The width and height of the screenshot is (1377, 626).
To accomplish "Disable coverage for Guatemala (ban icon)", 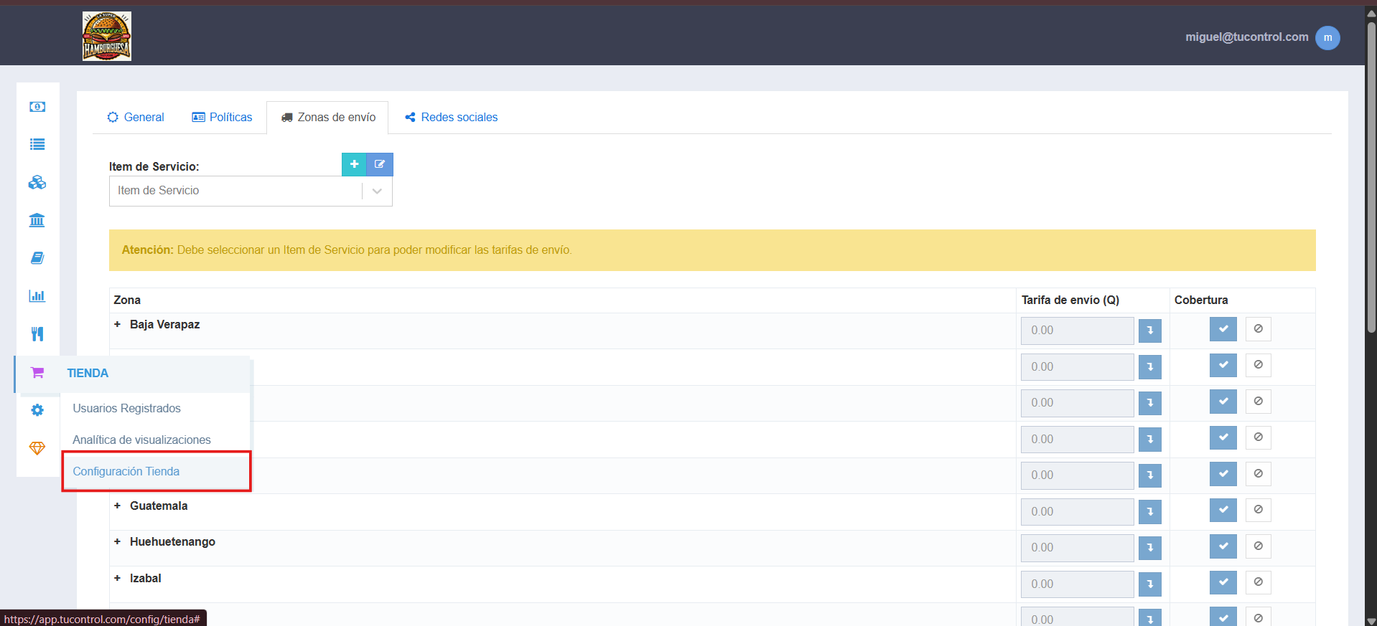I will pos(1258,510).
